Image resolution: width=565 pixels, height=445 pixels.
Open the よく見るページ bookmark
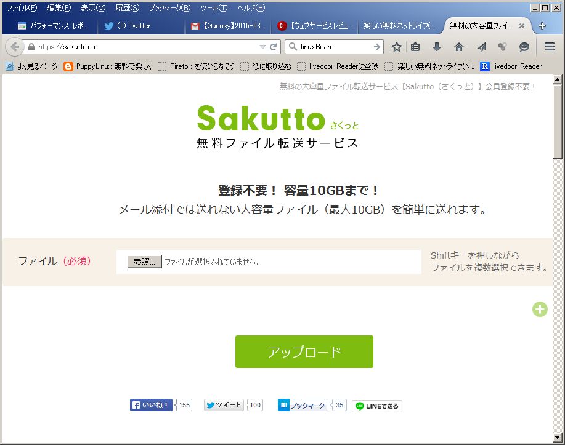point(31,66)
